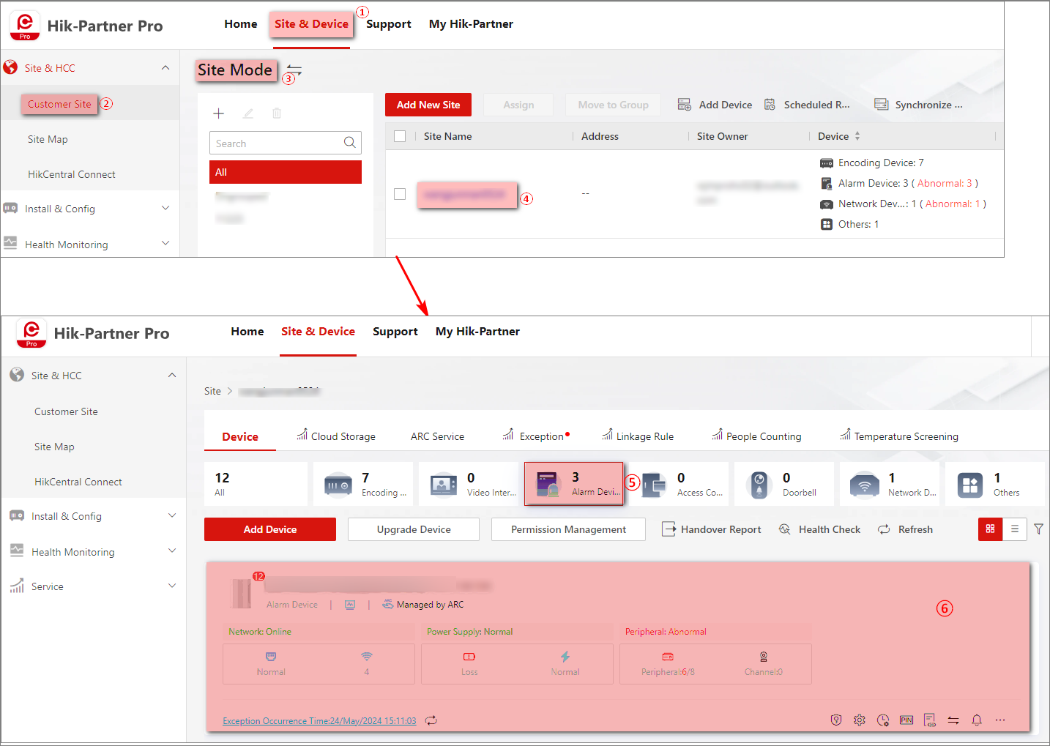Click the Upgrade Device button
1050x746 pixels.
[414, 529]
